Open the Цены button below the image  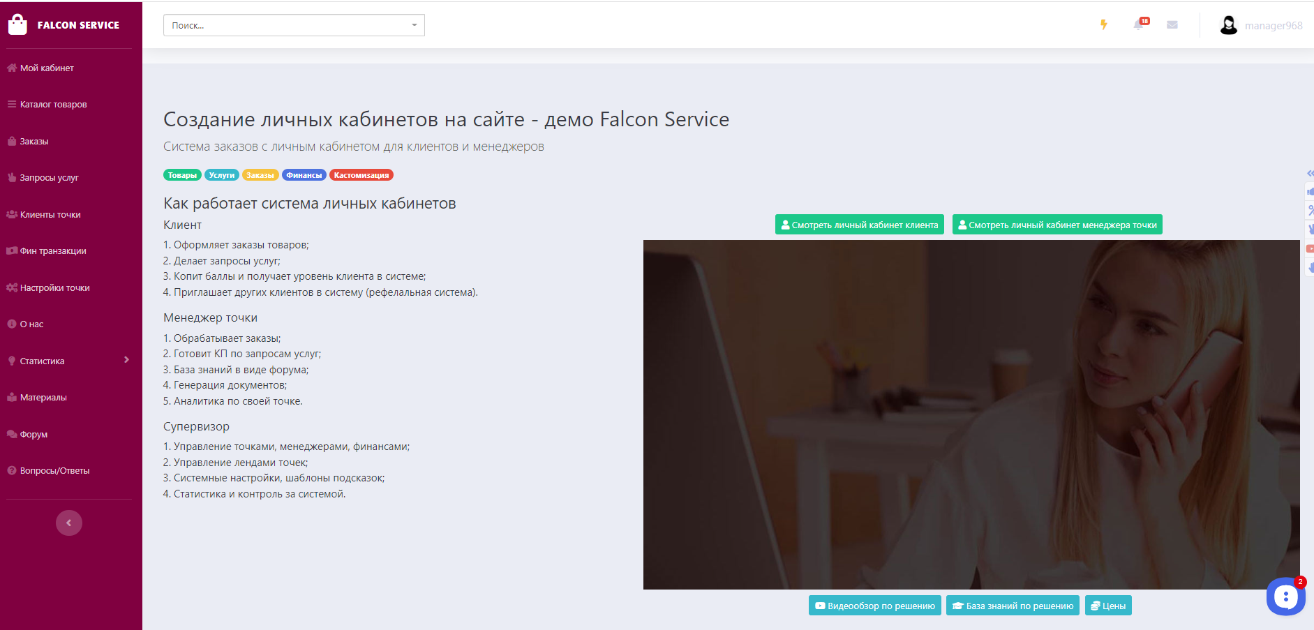[1108, 606]
